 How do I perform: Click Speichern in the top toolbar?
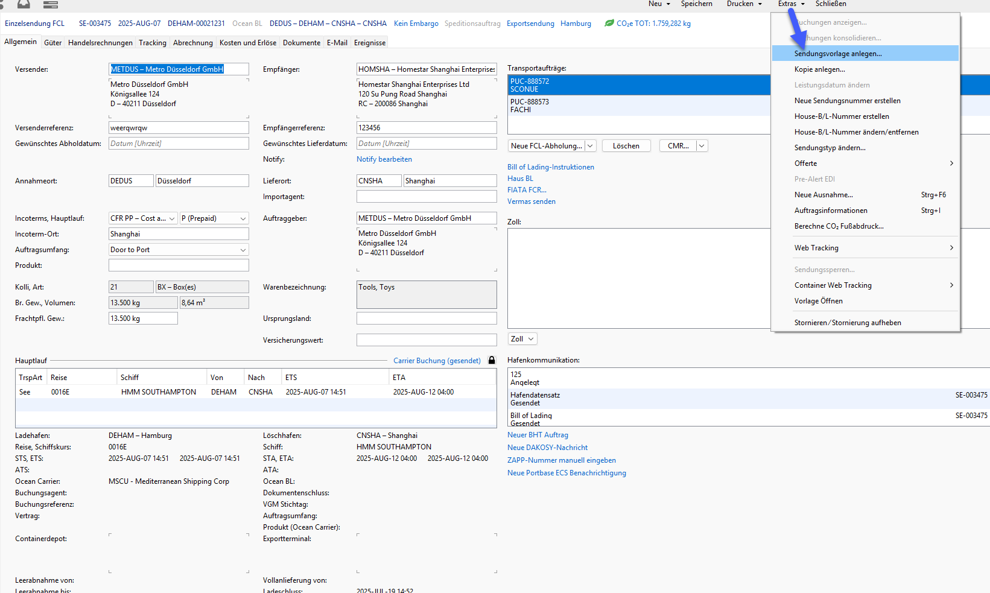click(696, 4)
